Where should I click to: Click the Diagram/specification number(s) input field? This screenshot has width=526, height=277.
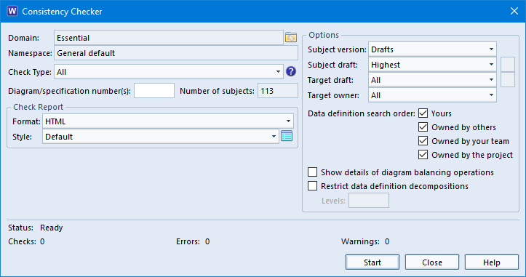(154, 91)
